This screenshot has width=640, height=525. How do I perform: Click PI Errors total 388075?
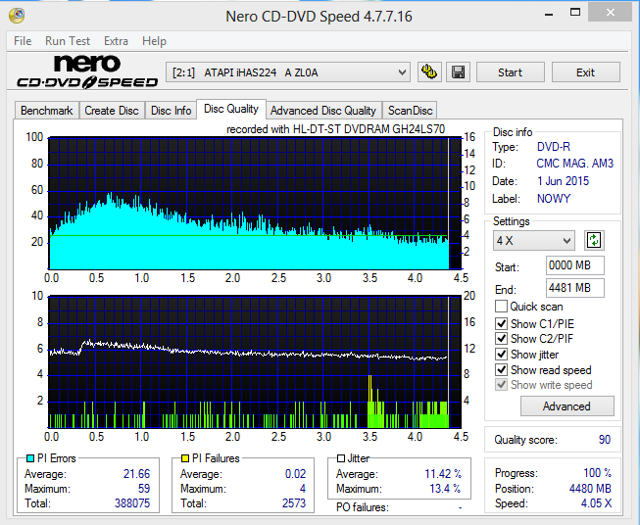(x=132, y=503)
